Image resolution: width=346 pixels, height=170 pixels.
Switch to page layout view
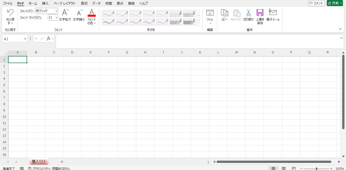tap(284, 168)
